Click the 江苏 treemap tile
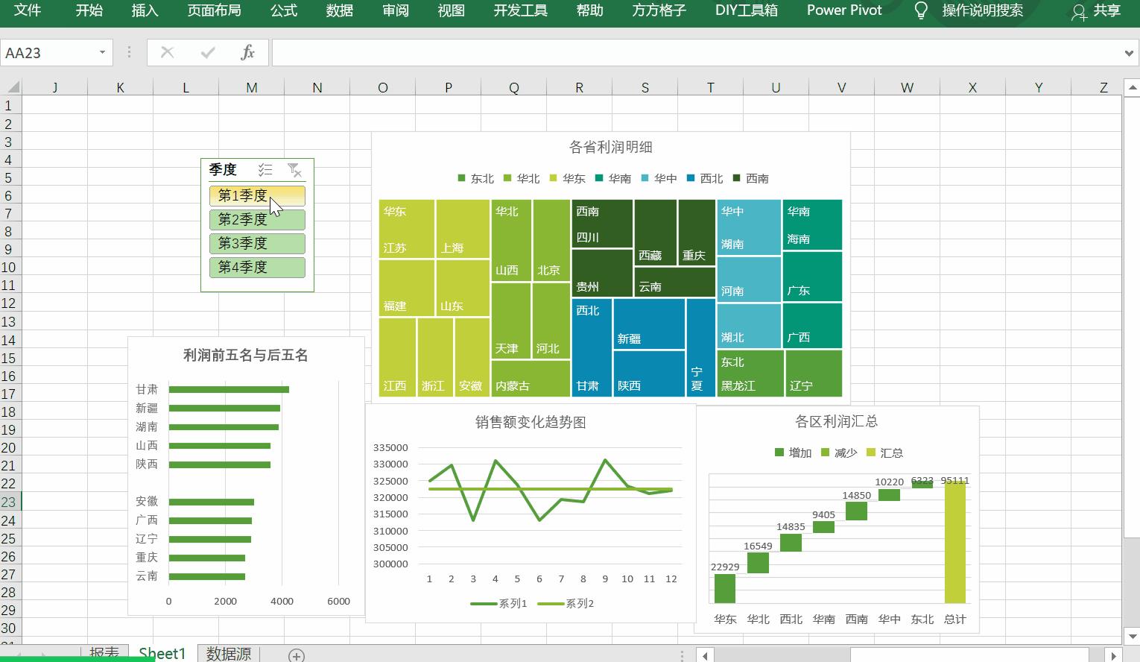The height and width of the screenshot is (662, 1140). click(407, 229)
